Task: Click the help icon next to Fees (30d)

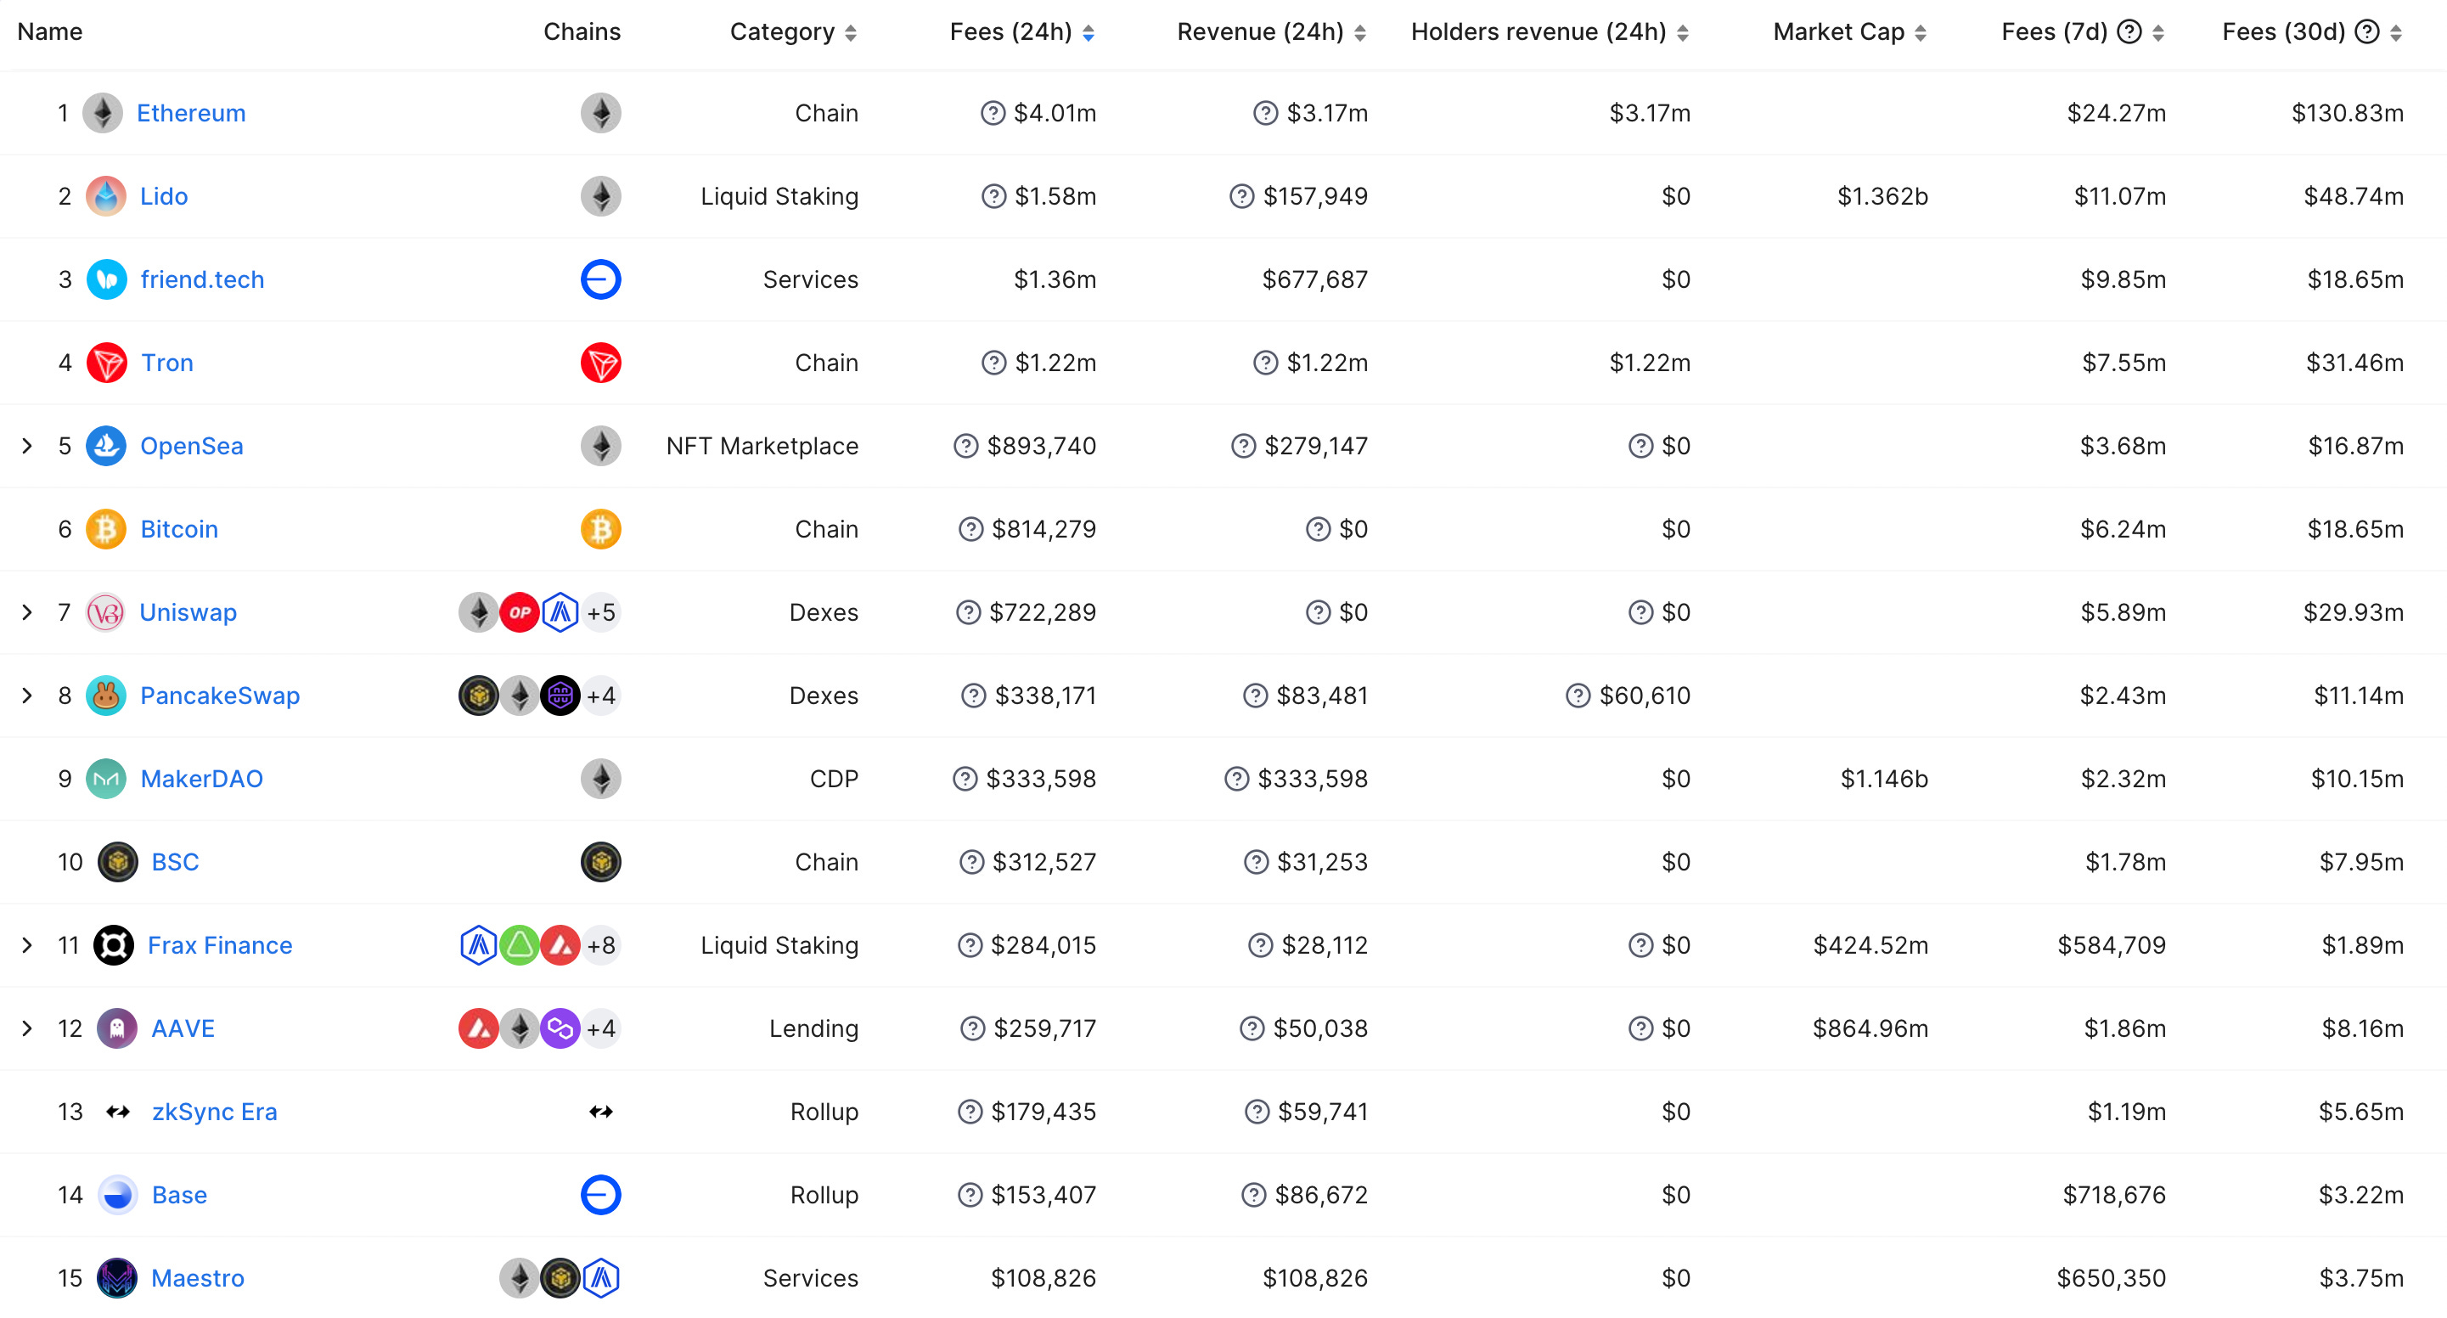Action: click(x=2368, y=32)
